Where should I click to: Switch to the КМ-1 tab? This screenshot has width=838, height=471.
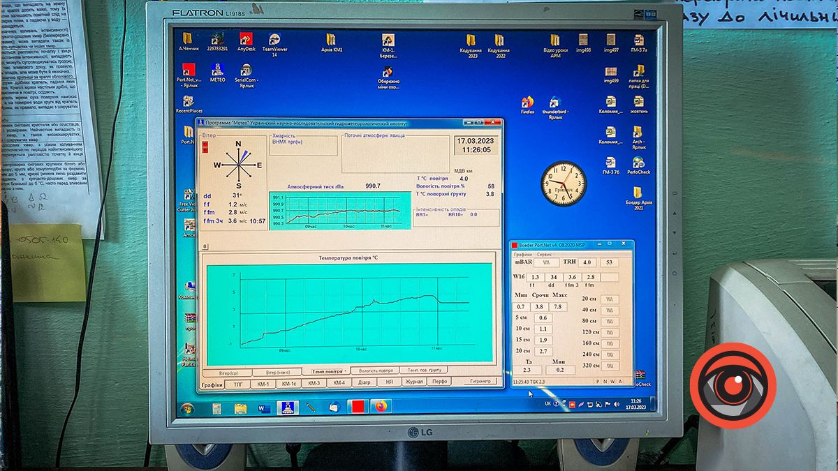(x=263, y=384)
